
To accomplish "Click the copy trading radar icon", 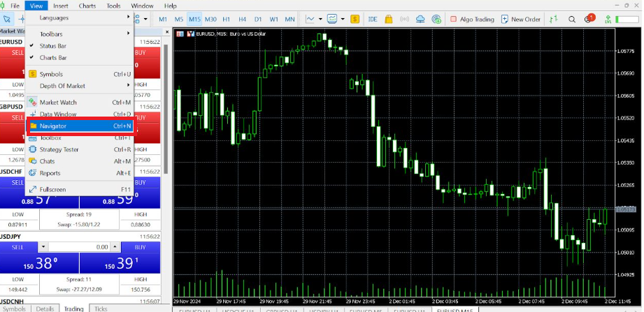I will click(436, 19).
